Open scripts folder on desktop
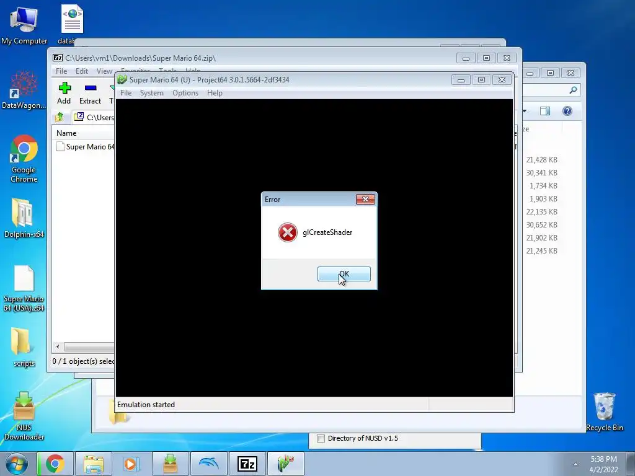 pyautogui.click(x=24, y=347)
